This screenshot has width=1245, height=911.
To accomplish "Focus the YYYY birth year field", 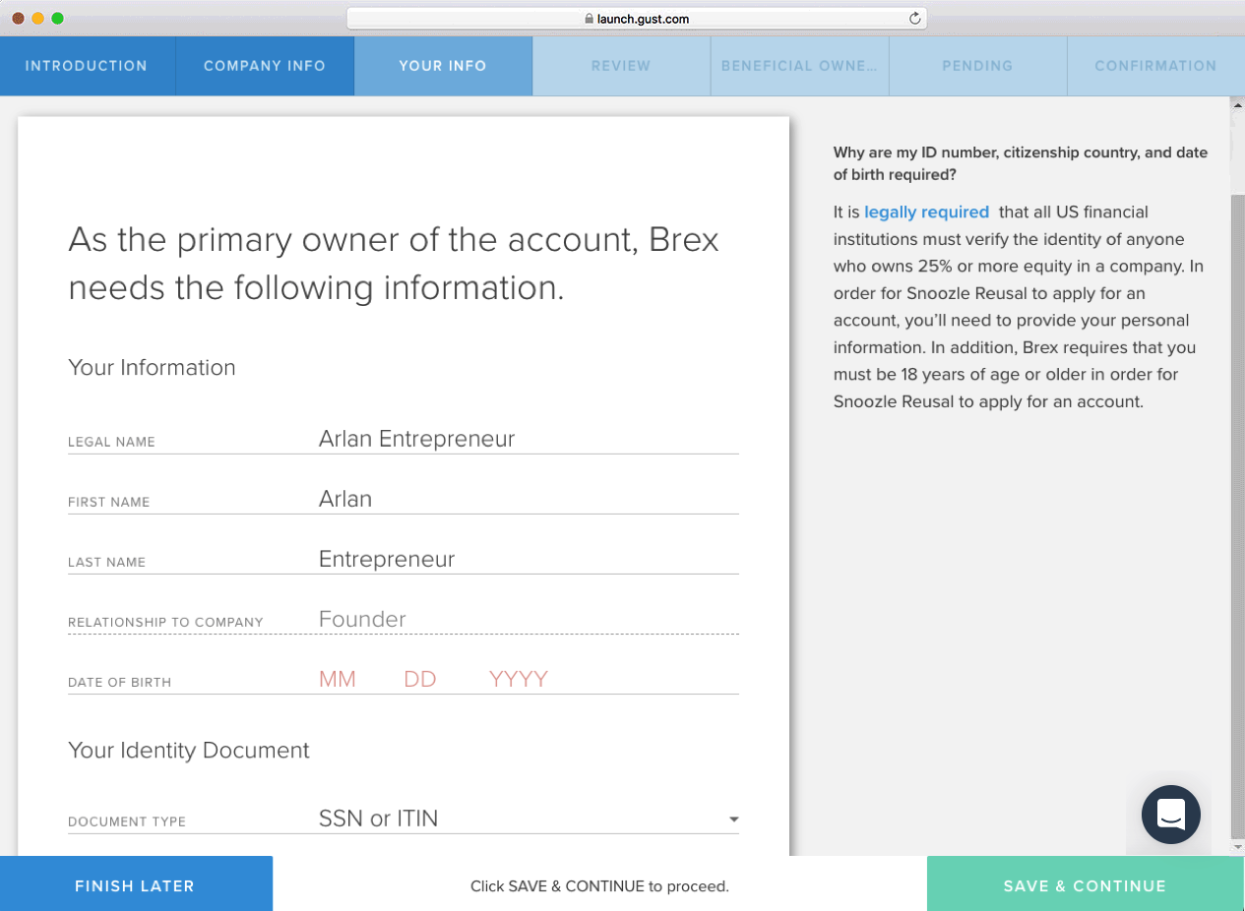I will point(518,679).
